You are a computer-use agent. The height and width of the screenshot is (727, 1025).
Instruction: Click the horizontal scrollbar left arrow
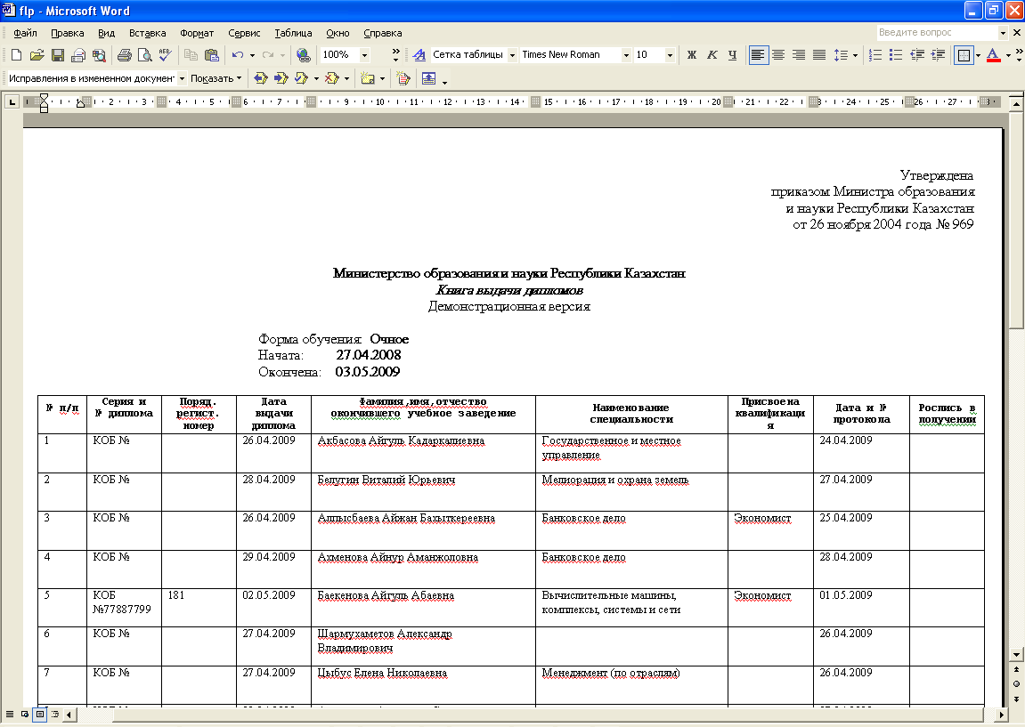[x=68, y=715]
